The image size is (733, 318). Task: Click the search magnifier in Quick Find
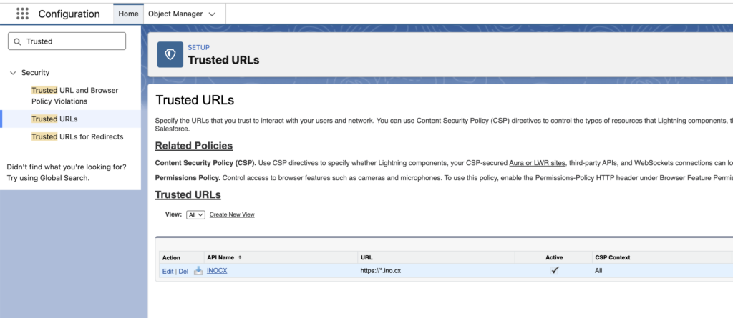(17, 41)
